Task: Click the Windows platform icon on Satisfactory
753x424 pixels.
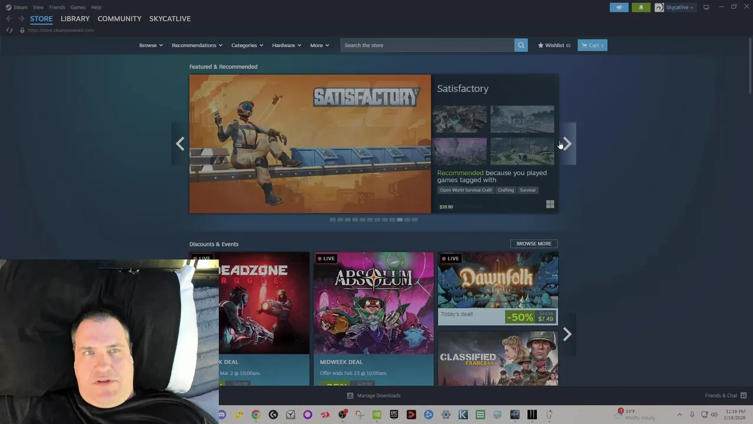Action: pos(550,204)
